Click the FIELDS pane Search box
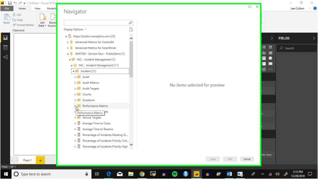The width and height of the screenshot is (318, 179). tap(297, 48)
